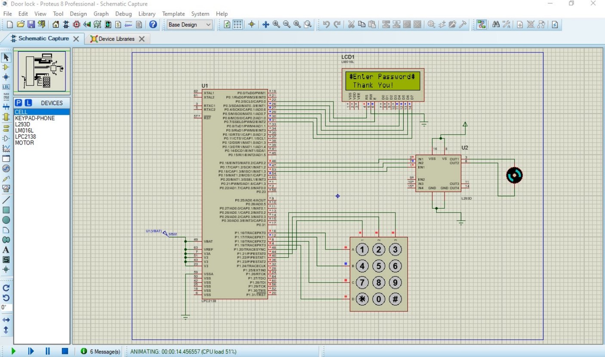Select the Component mode tool
This screenshot has width=605, height=357.
[6, 67]
